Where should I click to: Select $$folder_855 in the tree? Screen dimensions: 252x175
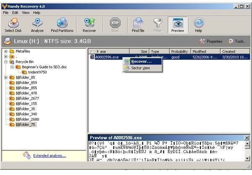point(26,88)
